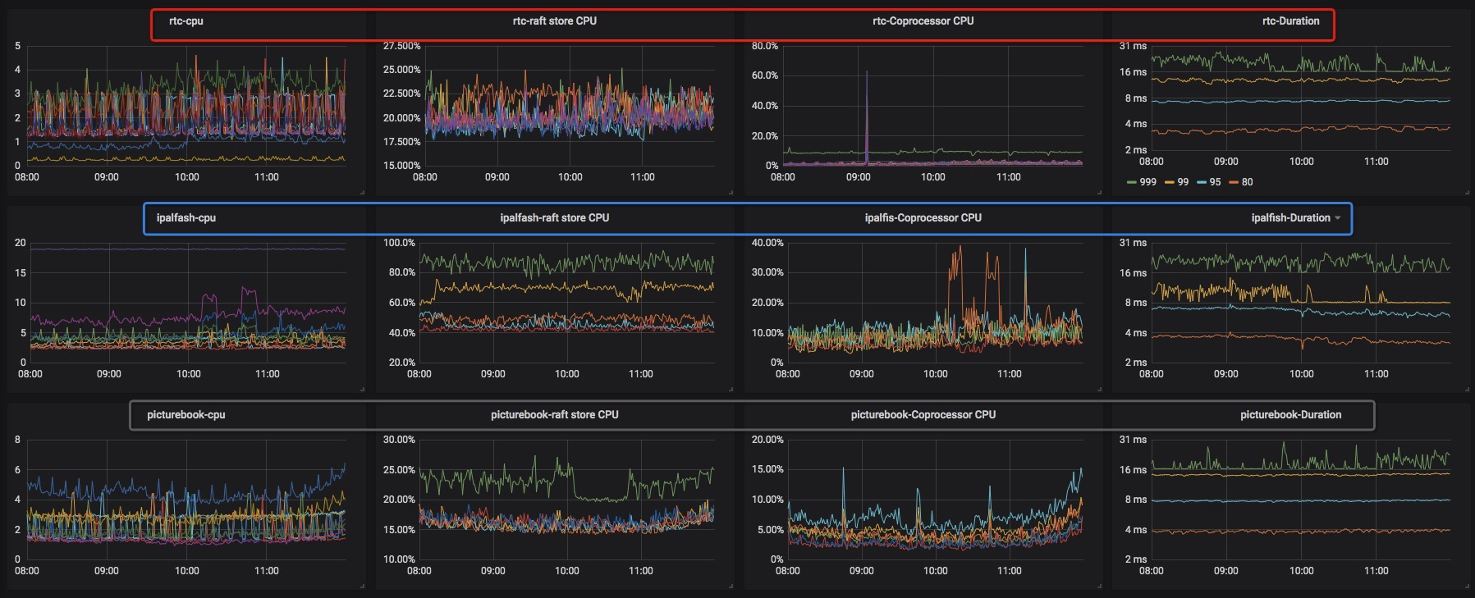Click the 40.00% y-axis label
Screen dimensions: 1475x598
tap(767, 243)
